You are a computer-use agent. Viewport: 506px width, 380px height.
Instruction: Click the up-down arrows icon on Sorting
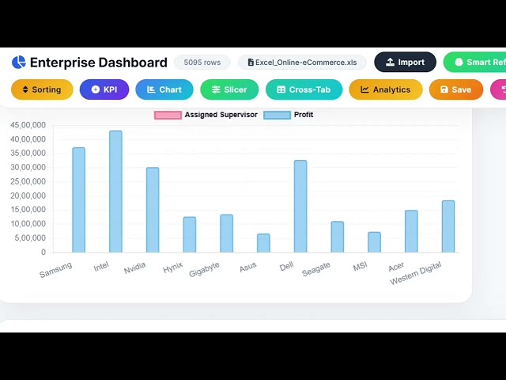click(x=25, y=89)
